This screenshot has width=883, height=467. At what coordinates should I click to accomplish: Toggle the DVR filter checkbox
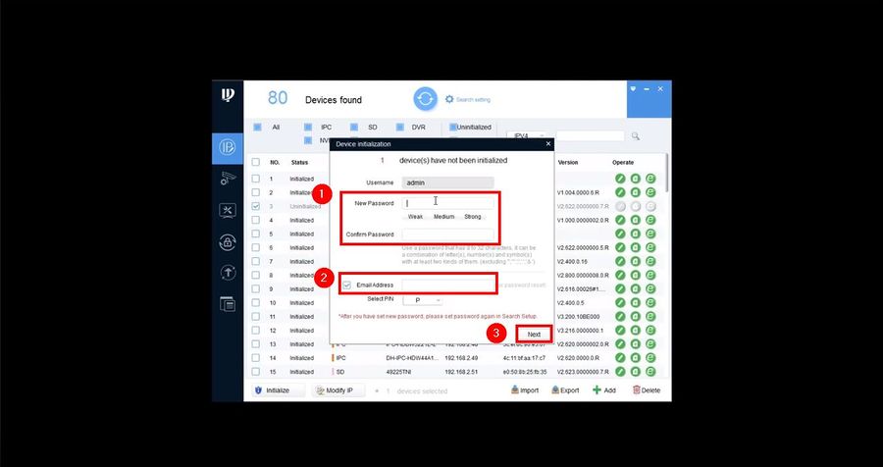point(400,128)
